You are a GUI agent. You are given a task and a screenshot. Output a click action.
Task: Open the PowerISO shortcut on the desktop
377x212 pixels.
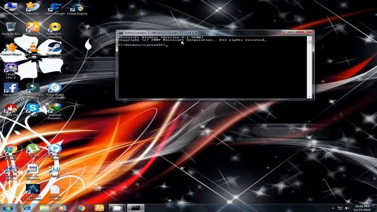point(55,30)
